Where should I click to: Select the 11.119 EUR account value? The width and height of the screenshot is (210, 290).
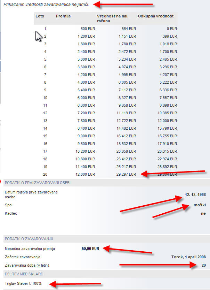(126, 113)
